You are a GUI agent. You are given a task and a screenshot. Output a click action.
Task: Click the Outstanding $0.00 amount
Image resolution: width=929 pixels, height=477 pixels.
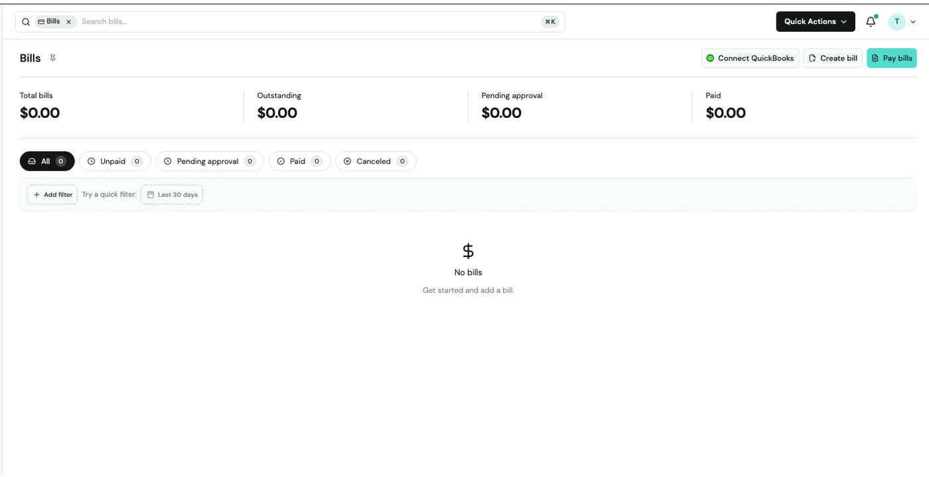pyautogui.click(x=277, y=113)
